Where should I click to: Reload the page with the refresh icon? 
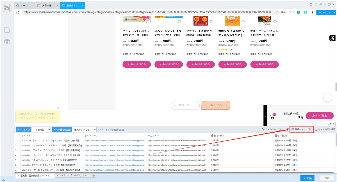[x=18, y=12]
